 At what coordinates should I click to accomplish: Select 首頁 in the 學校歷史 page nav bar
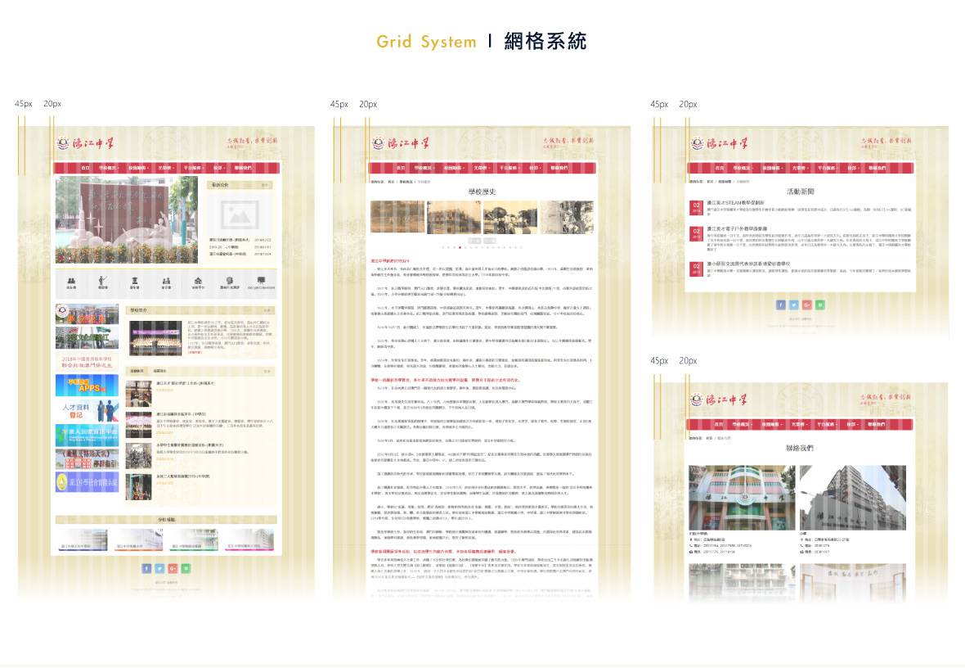pos(401,168)
